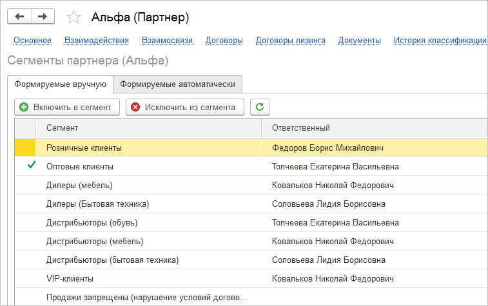Click the green refresh icon button
This screenshot has height=306, width=488.
coord(260,107)
